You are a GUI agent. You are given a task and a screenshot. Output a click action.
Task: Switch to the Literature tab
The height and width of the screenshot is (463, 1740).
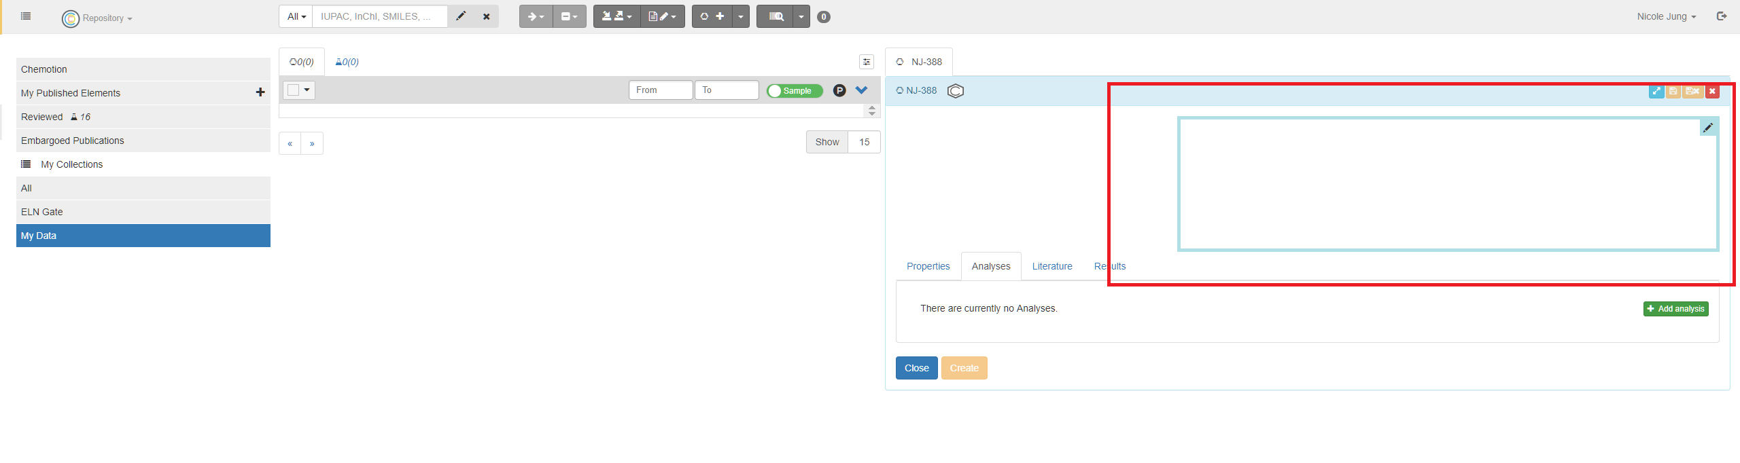pyautogui.click(x=1051, y=266)
